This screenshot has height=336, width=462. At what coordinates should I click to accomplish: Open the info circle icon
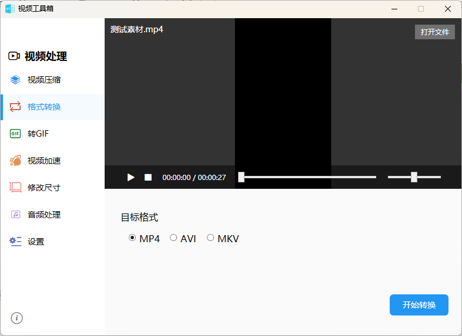pos(17,318)
